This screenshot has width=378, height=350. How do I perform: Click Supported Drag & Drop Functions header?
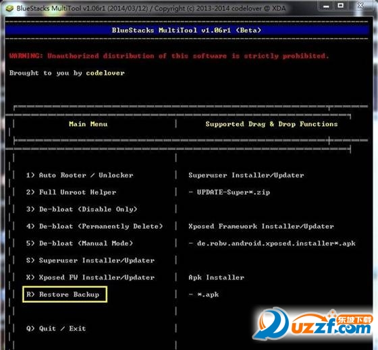(x=271, y=124)
